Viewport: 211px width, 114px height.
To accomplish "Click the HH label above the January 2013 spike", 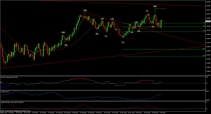I will (155, 6).
